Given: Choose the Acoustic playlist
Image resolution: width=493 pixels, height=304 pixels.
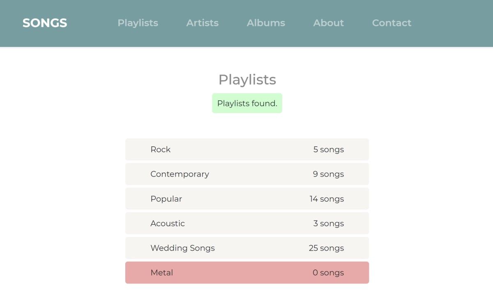Looking at the screenshot, I should tap(168, 223).
